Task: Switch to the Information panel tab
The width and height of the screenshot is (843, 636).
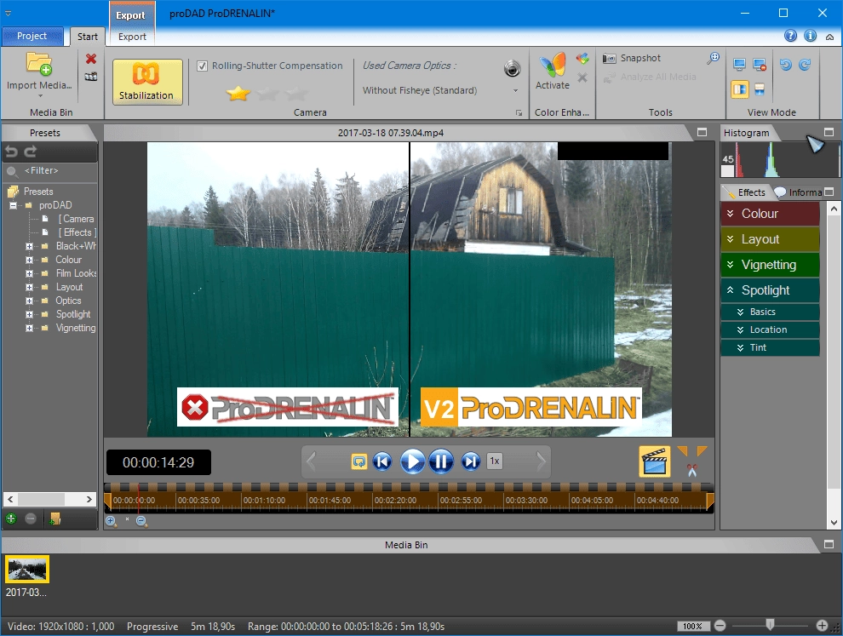Action: click(800, 192)
